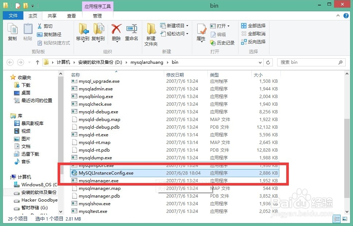
Task: Click file list vertical scrollbar down arrow
Action: click(x=347, y=211)
